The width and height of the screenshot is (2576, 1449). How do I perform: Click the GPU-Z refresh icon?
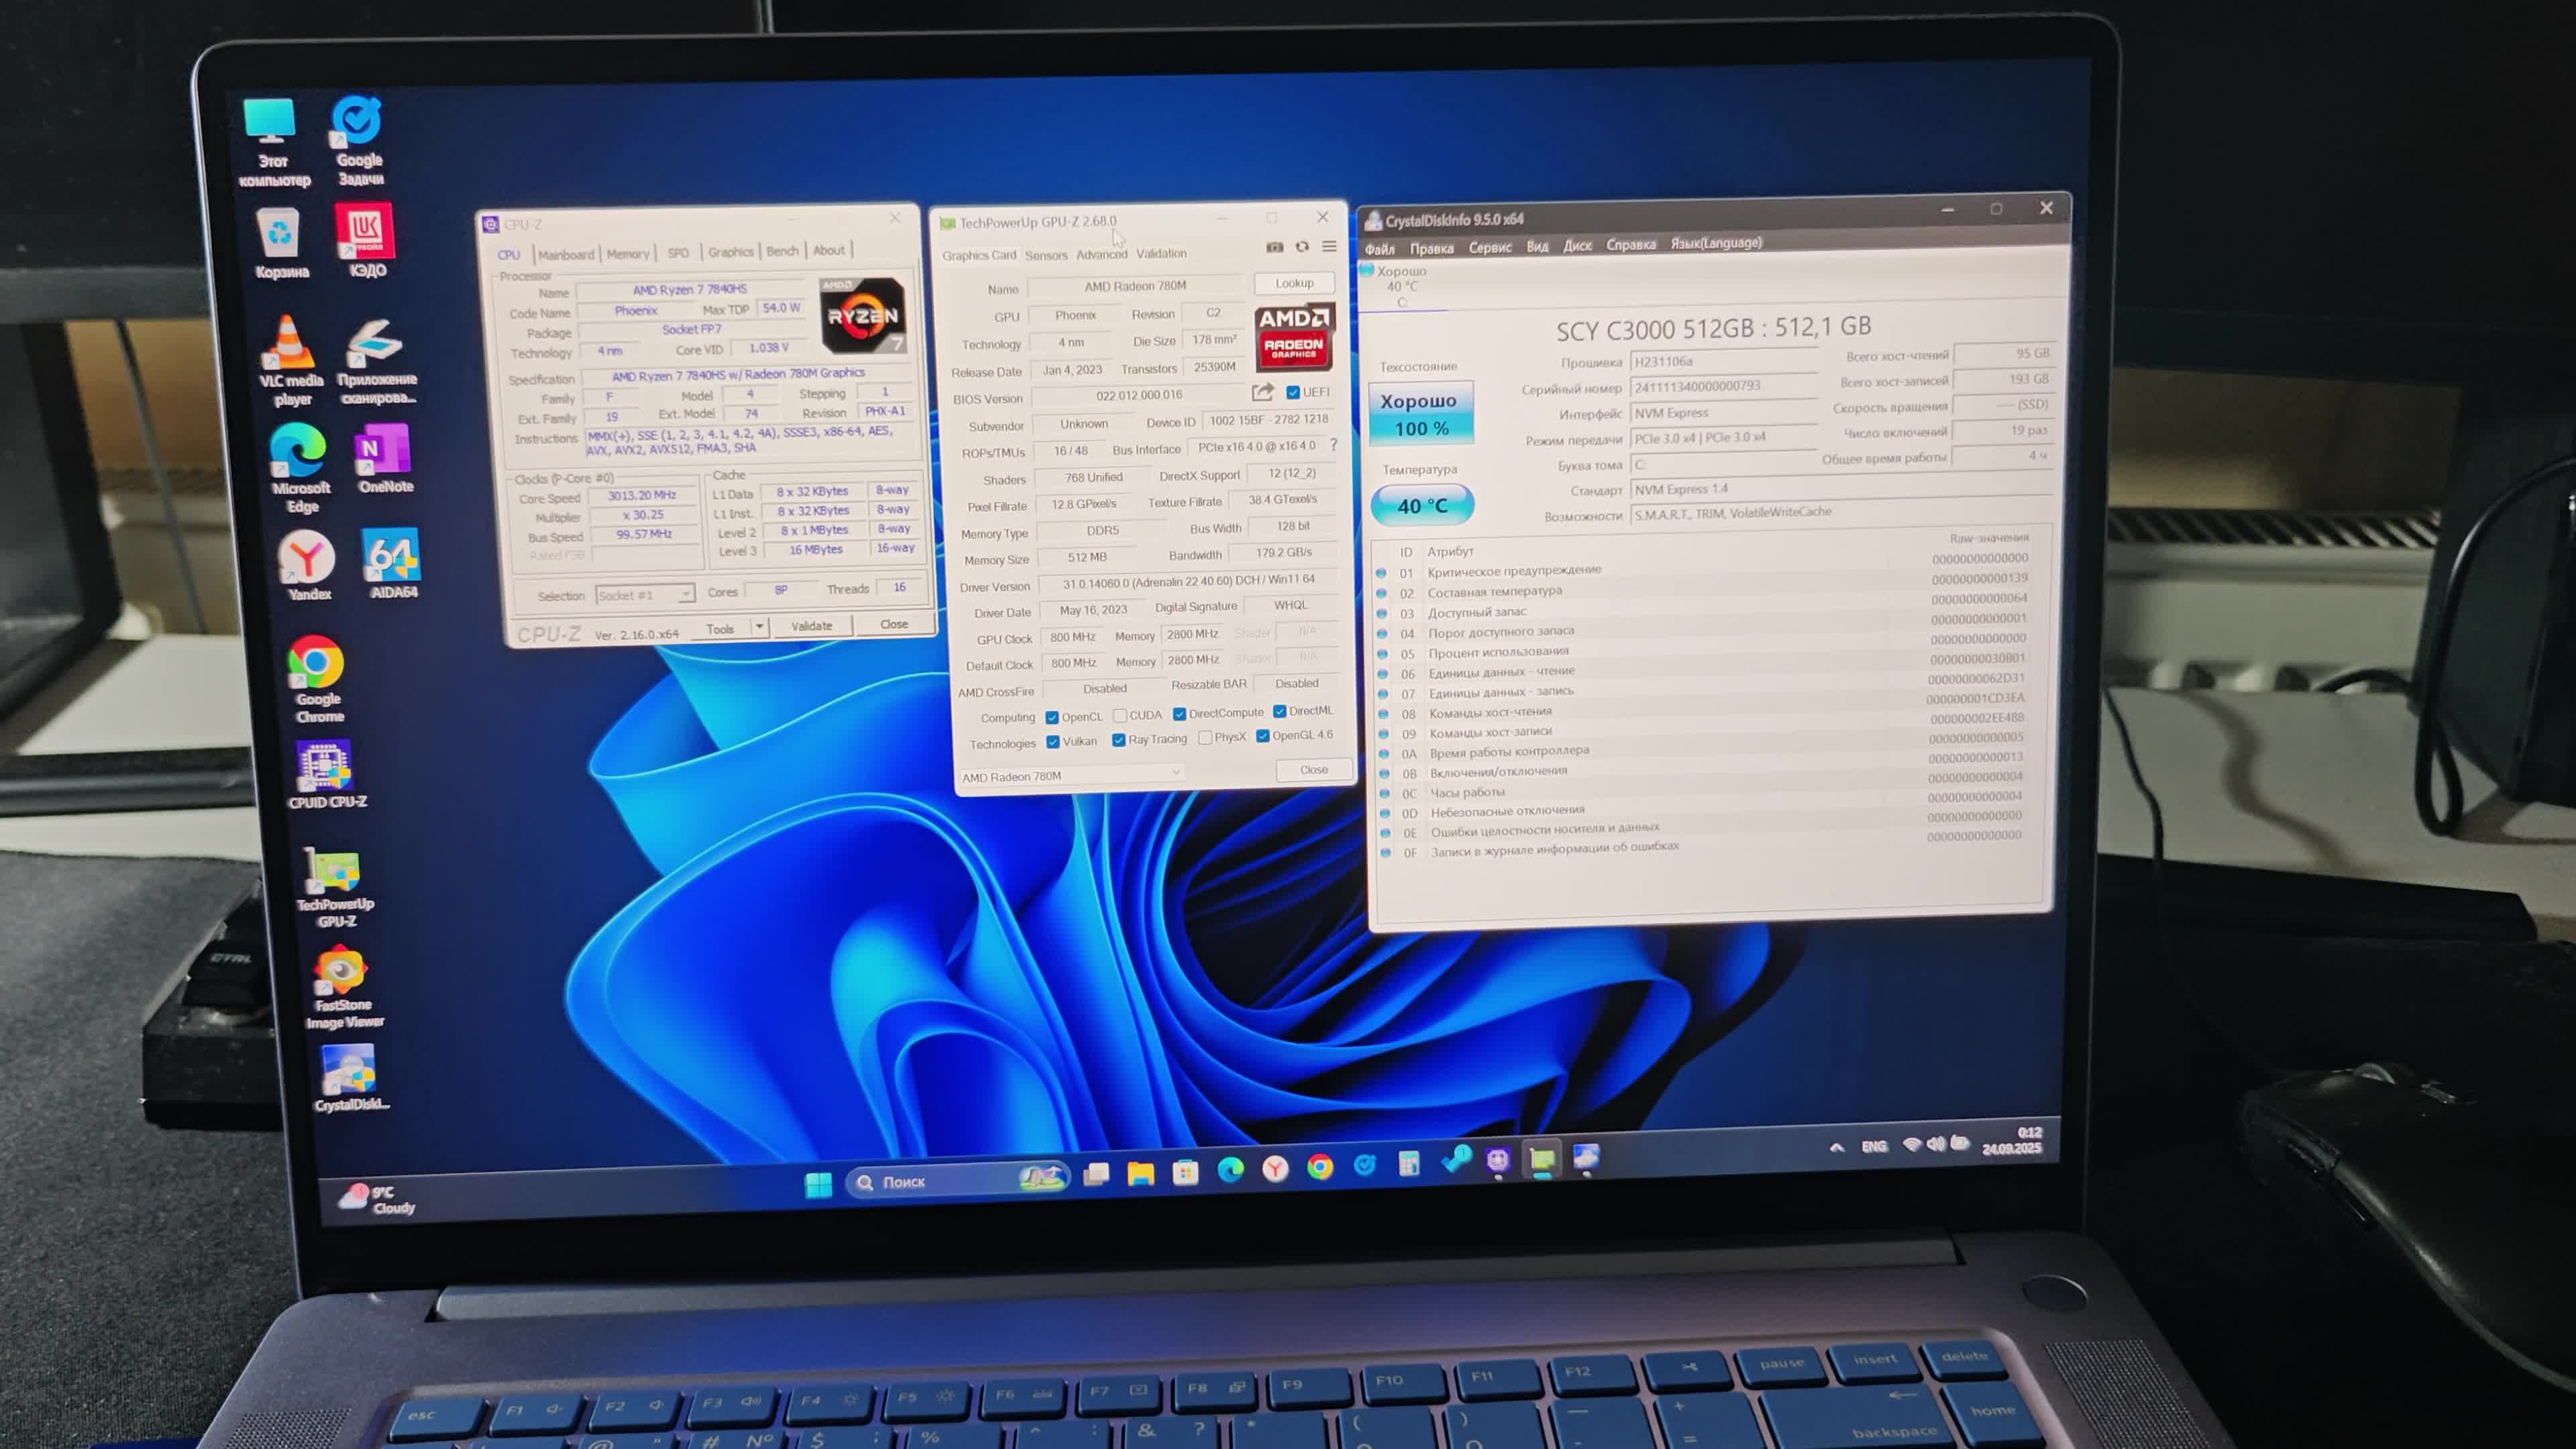tap(1302, 247)
